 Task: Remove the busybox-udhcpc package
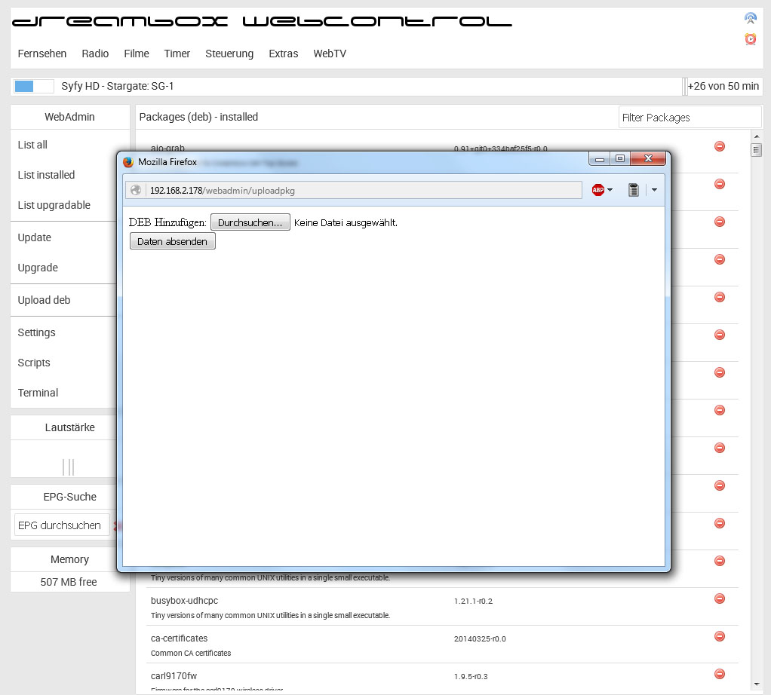pyautogui.click(x=719, y=599)
